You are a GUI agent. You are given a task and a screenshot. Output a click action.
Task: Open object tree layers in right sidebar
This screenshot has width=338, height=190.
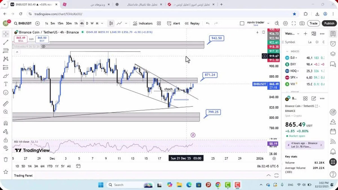tap(333, 54)
